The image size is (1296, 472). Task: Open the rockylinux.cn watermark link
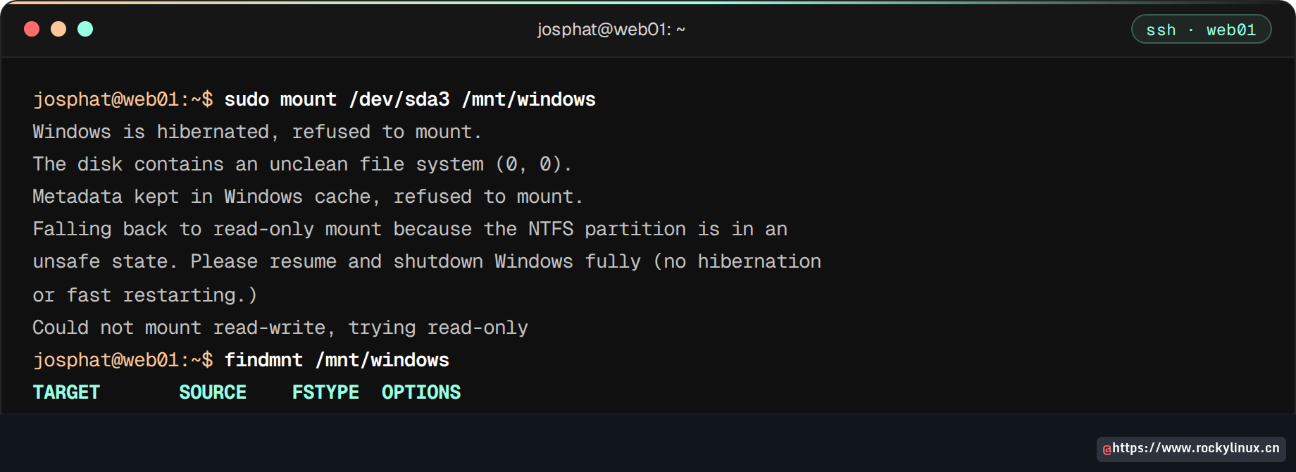coord(1191,449)
